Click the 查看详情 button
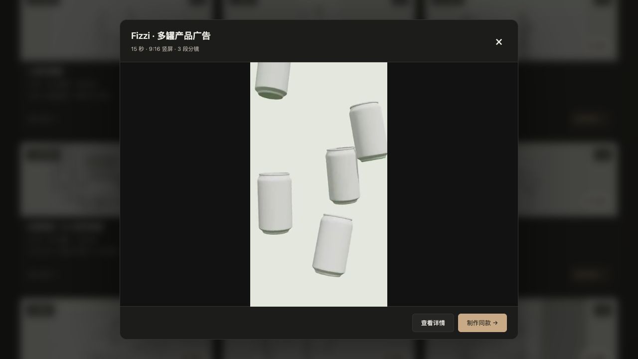The width and height of the screenshot is (638, 359). tap(433, 323)
